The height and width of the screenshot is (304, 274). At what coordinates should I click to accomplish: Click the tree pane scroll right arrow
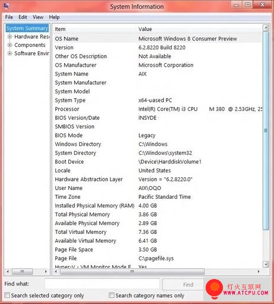[46, 271]
